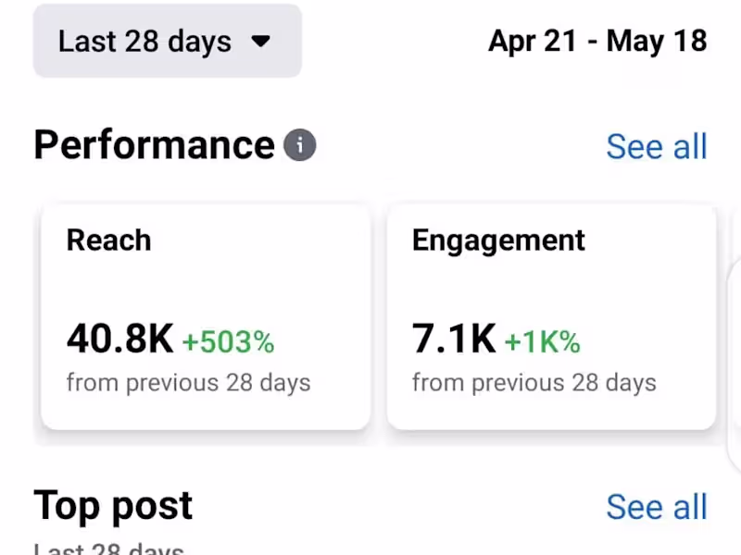Click the Apr 21 - May 18 date range
This screenshot has height=555, width=741.
pos(597,42)
